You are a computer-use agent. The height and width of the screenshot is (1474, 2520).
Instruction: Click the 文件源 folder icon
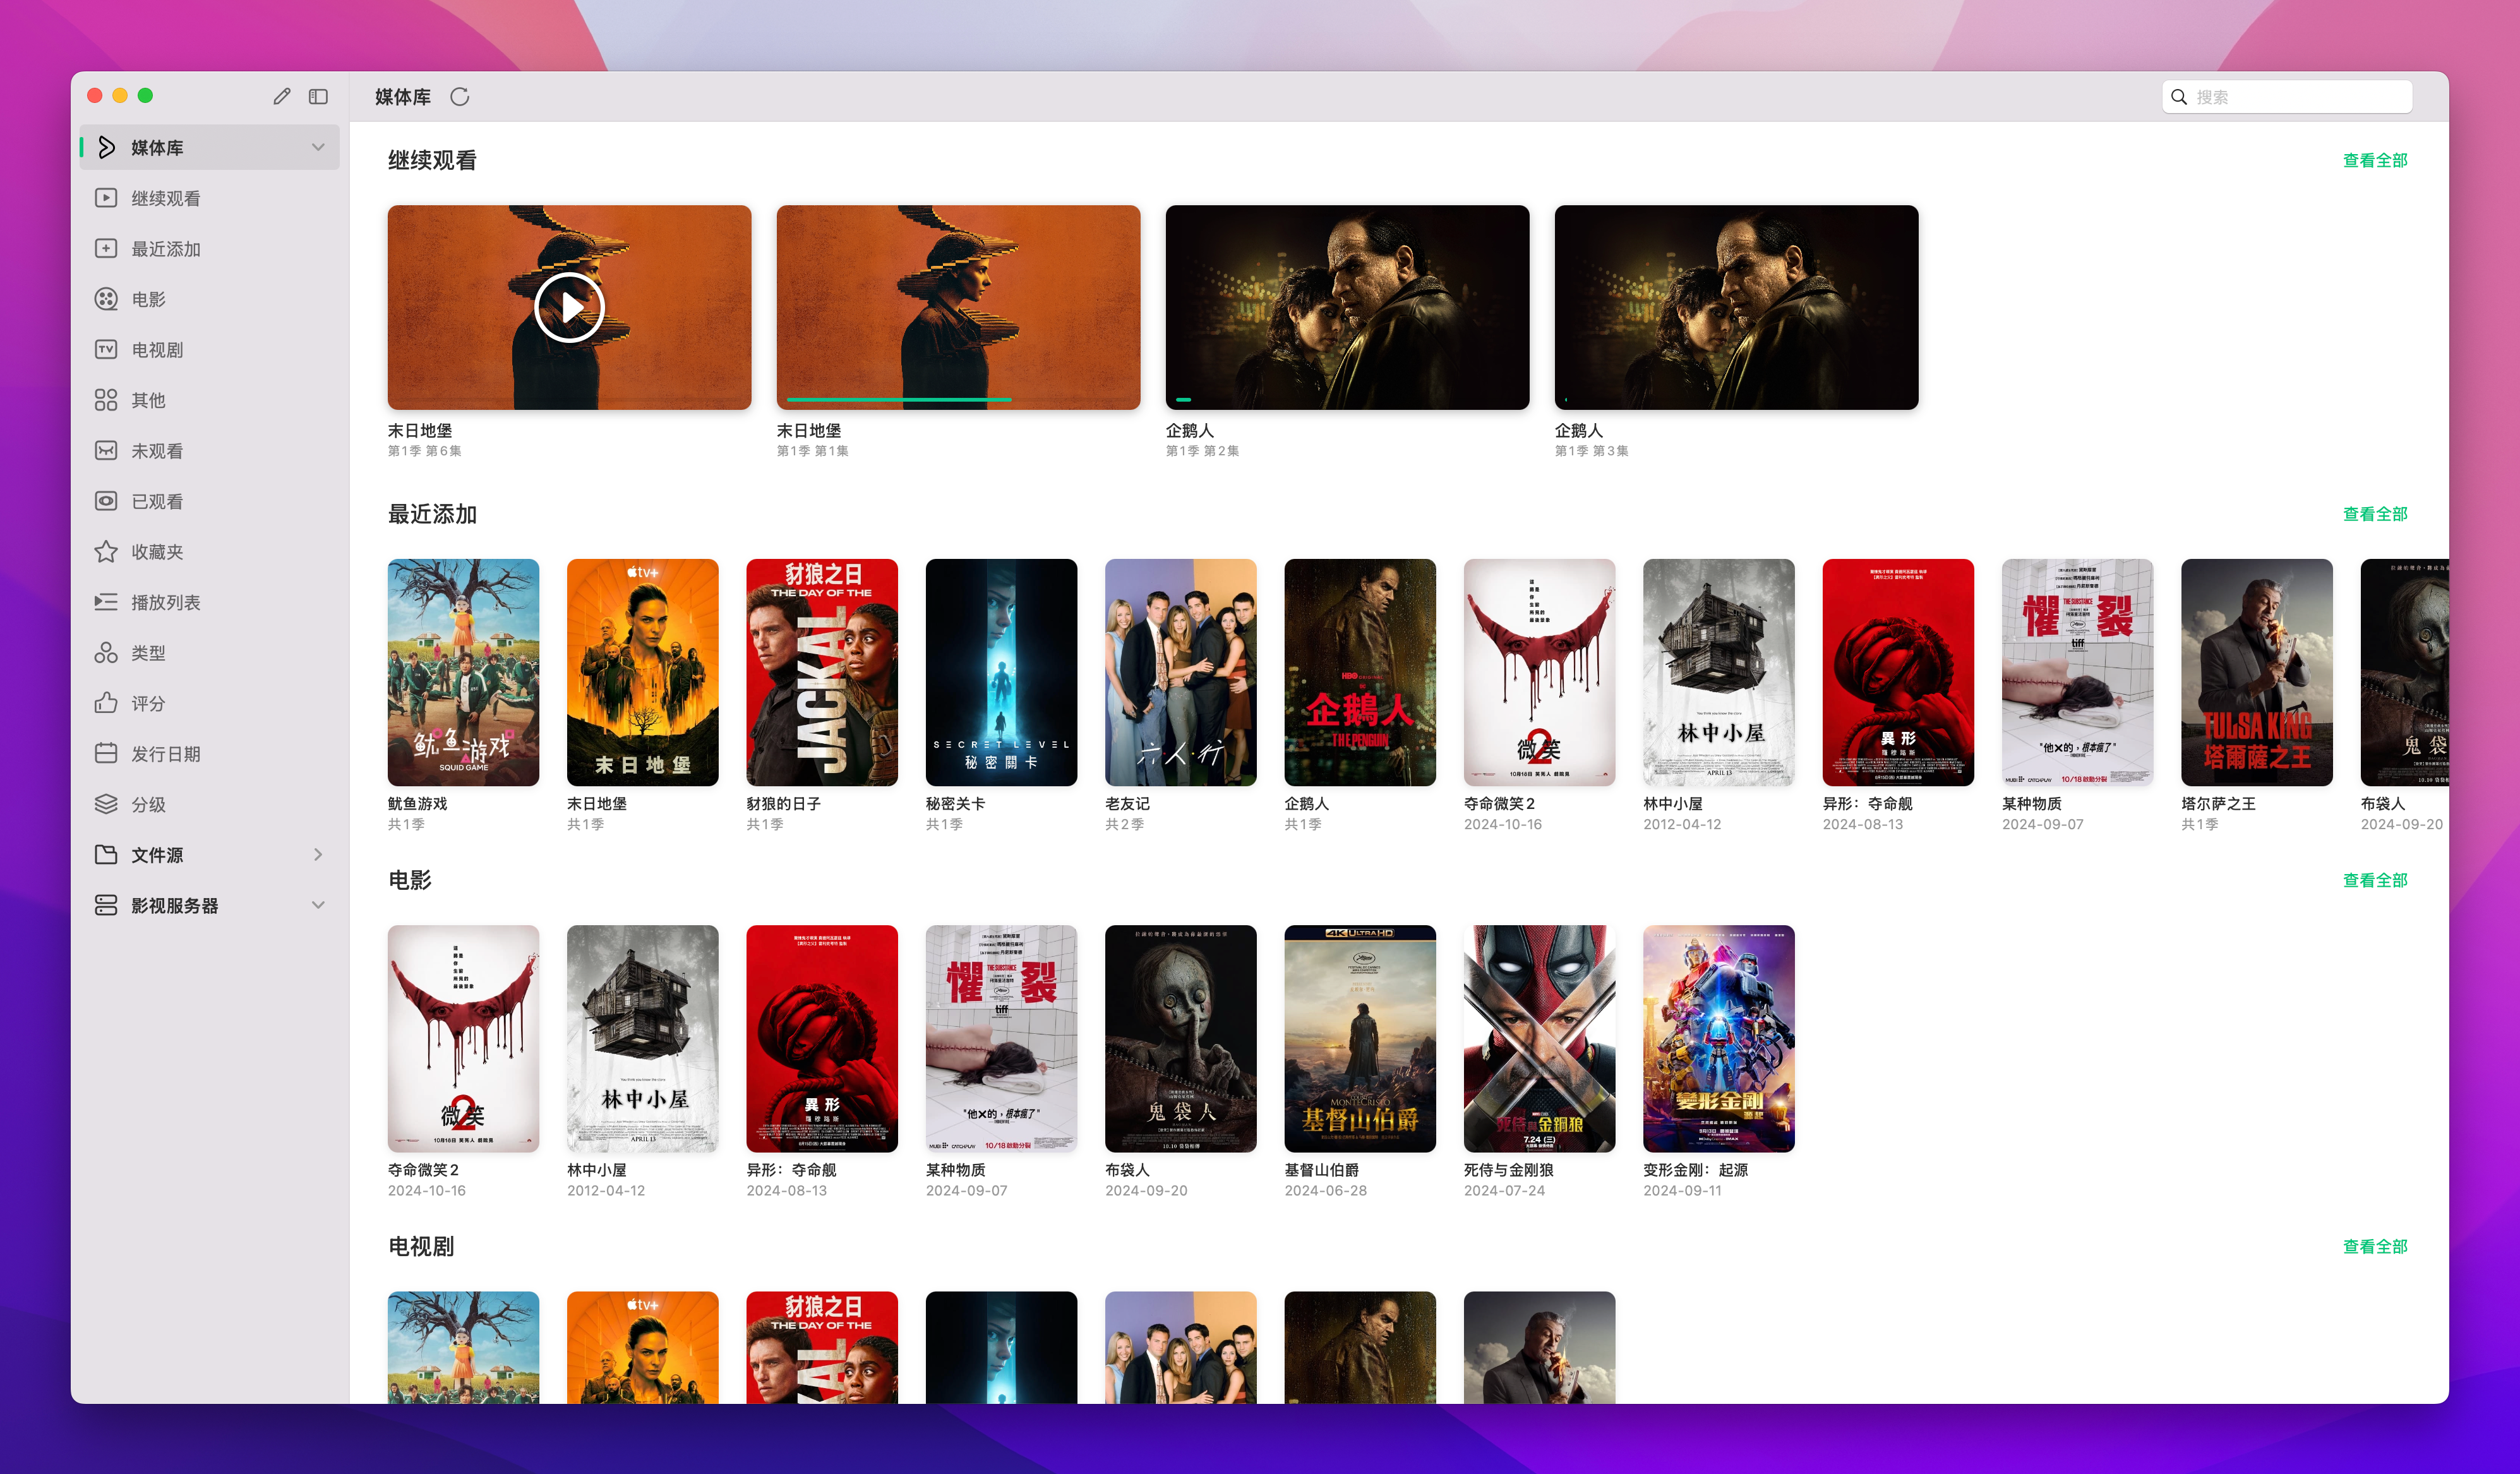(x=106, y=854)
